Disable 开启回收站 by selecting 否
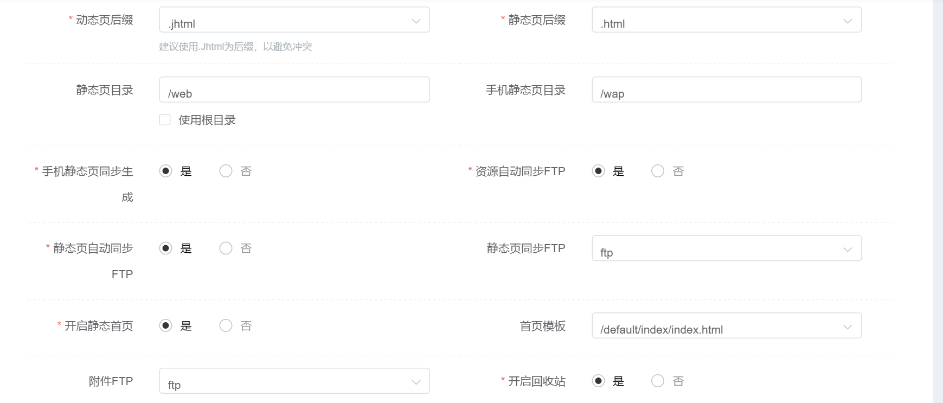 [x=658, y=381]
